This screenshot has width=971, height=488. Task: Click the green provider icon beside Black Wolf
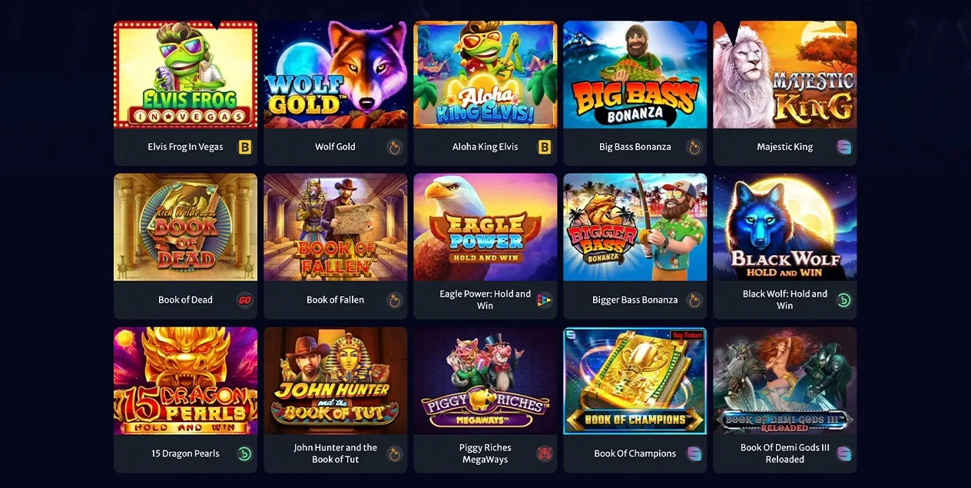click(844, 300)
